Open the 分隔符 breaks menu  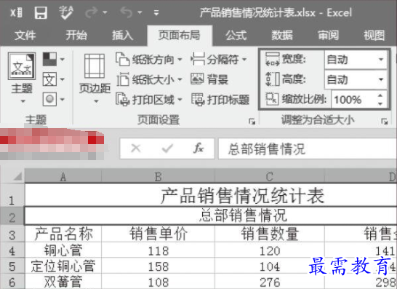coord(219,59)
